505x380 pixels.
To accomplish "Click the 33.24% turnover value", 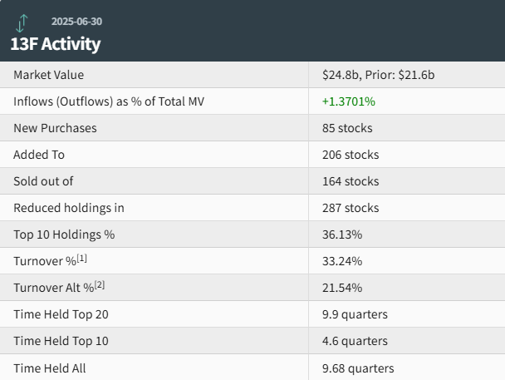I will click(x=342, y=261).
